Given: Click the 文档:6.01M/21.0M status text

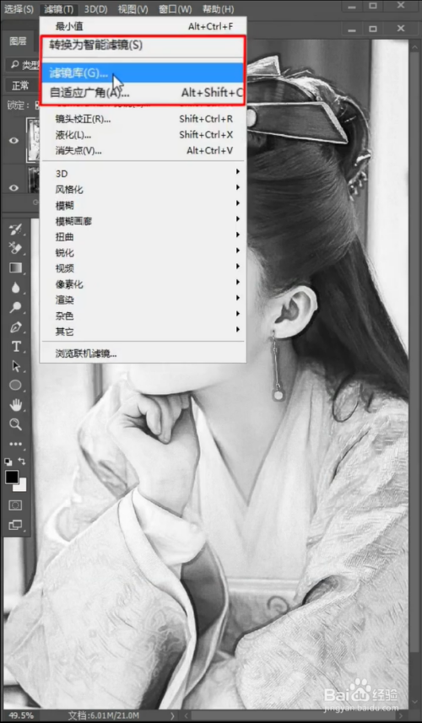Looking at the screenshot, I should click(104, 715).
